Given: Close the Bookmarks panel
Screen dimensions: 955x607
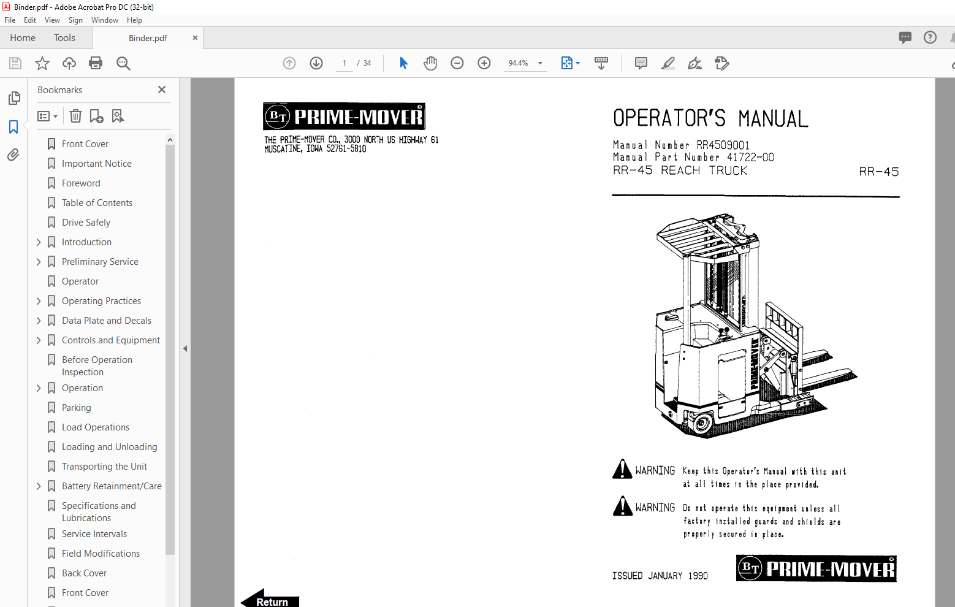Looking at the screenshot, I should [x=162, y=90].
